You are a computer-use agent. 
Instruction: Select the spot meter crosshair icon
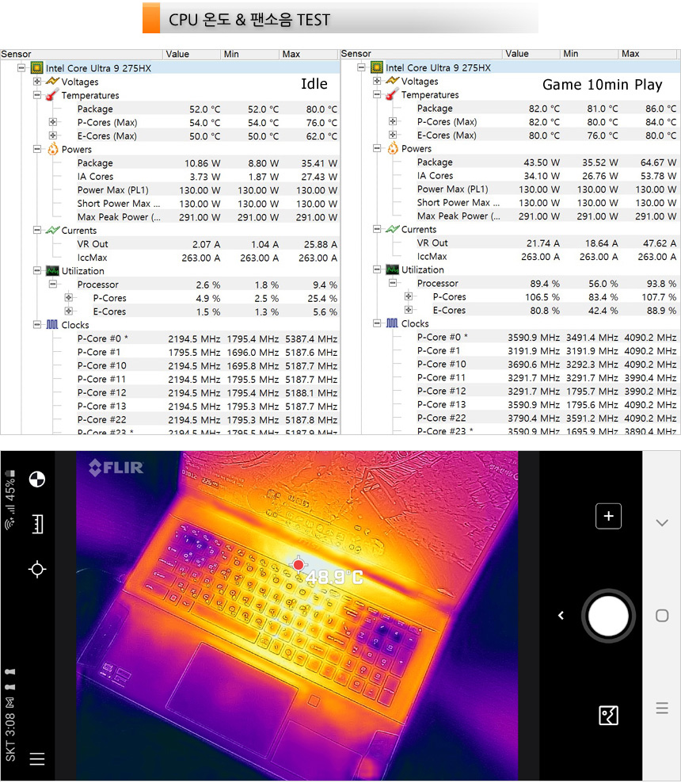[x=37, y=569]
